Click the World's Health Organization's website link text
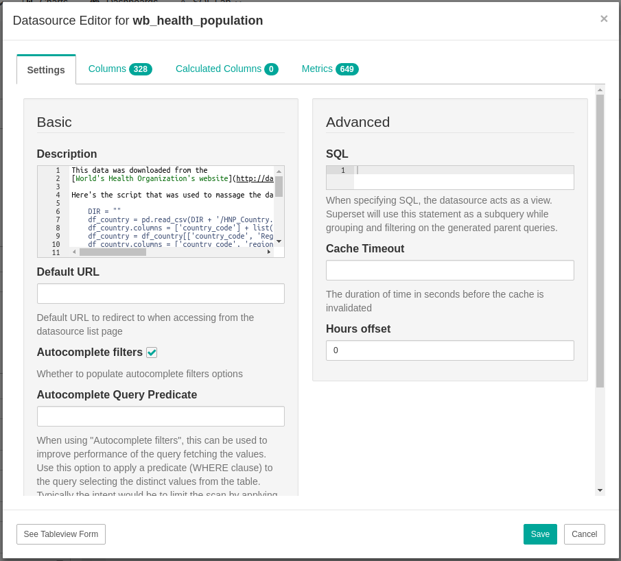The image size is (621, 561). click(152, 178)
